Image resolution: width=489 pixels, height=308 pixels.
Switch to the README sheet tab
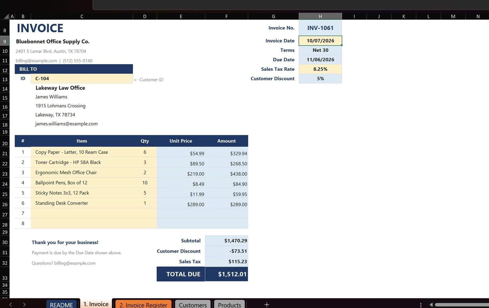(x=61, y=305)
